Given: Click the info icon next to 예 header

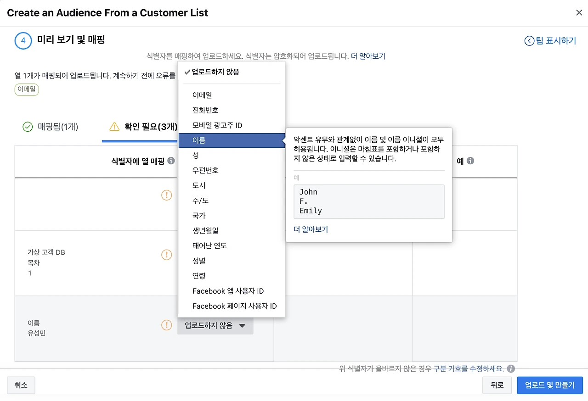Looking at the screenshot, I should point(470,161).
